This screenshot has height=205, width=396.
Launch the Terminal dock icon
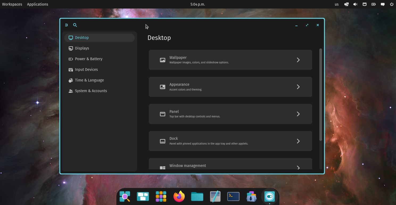233,196
